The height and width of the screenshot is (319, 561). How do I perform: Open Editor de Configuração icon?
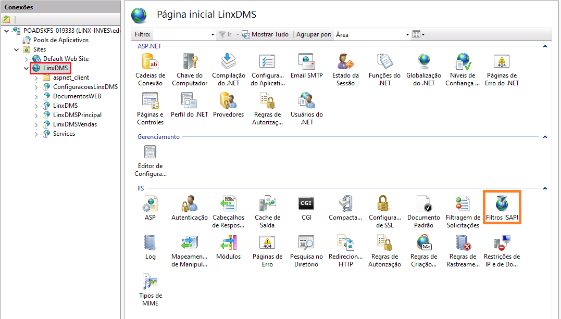pyautogui.click(x=150, y=161)
